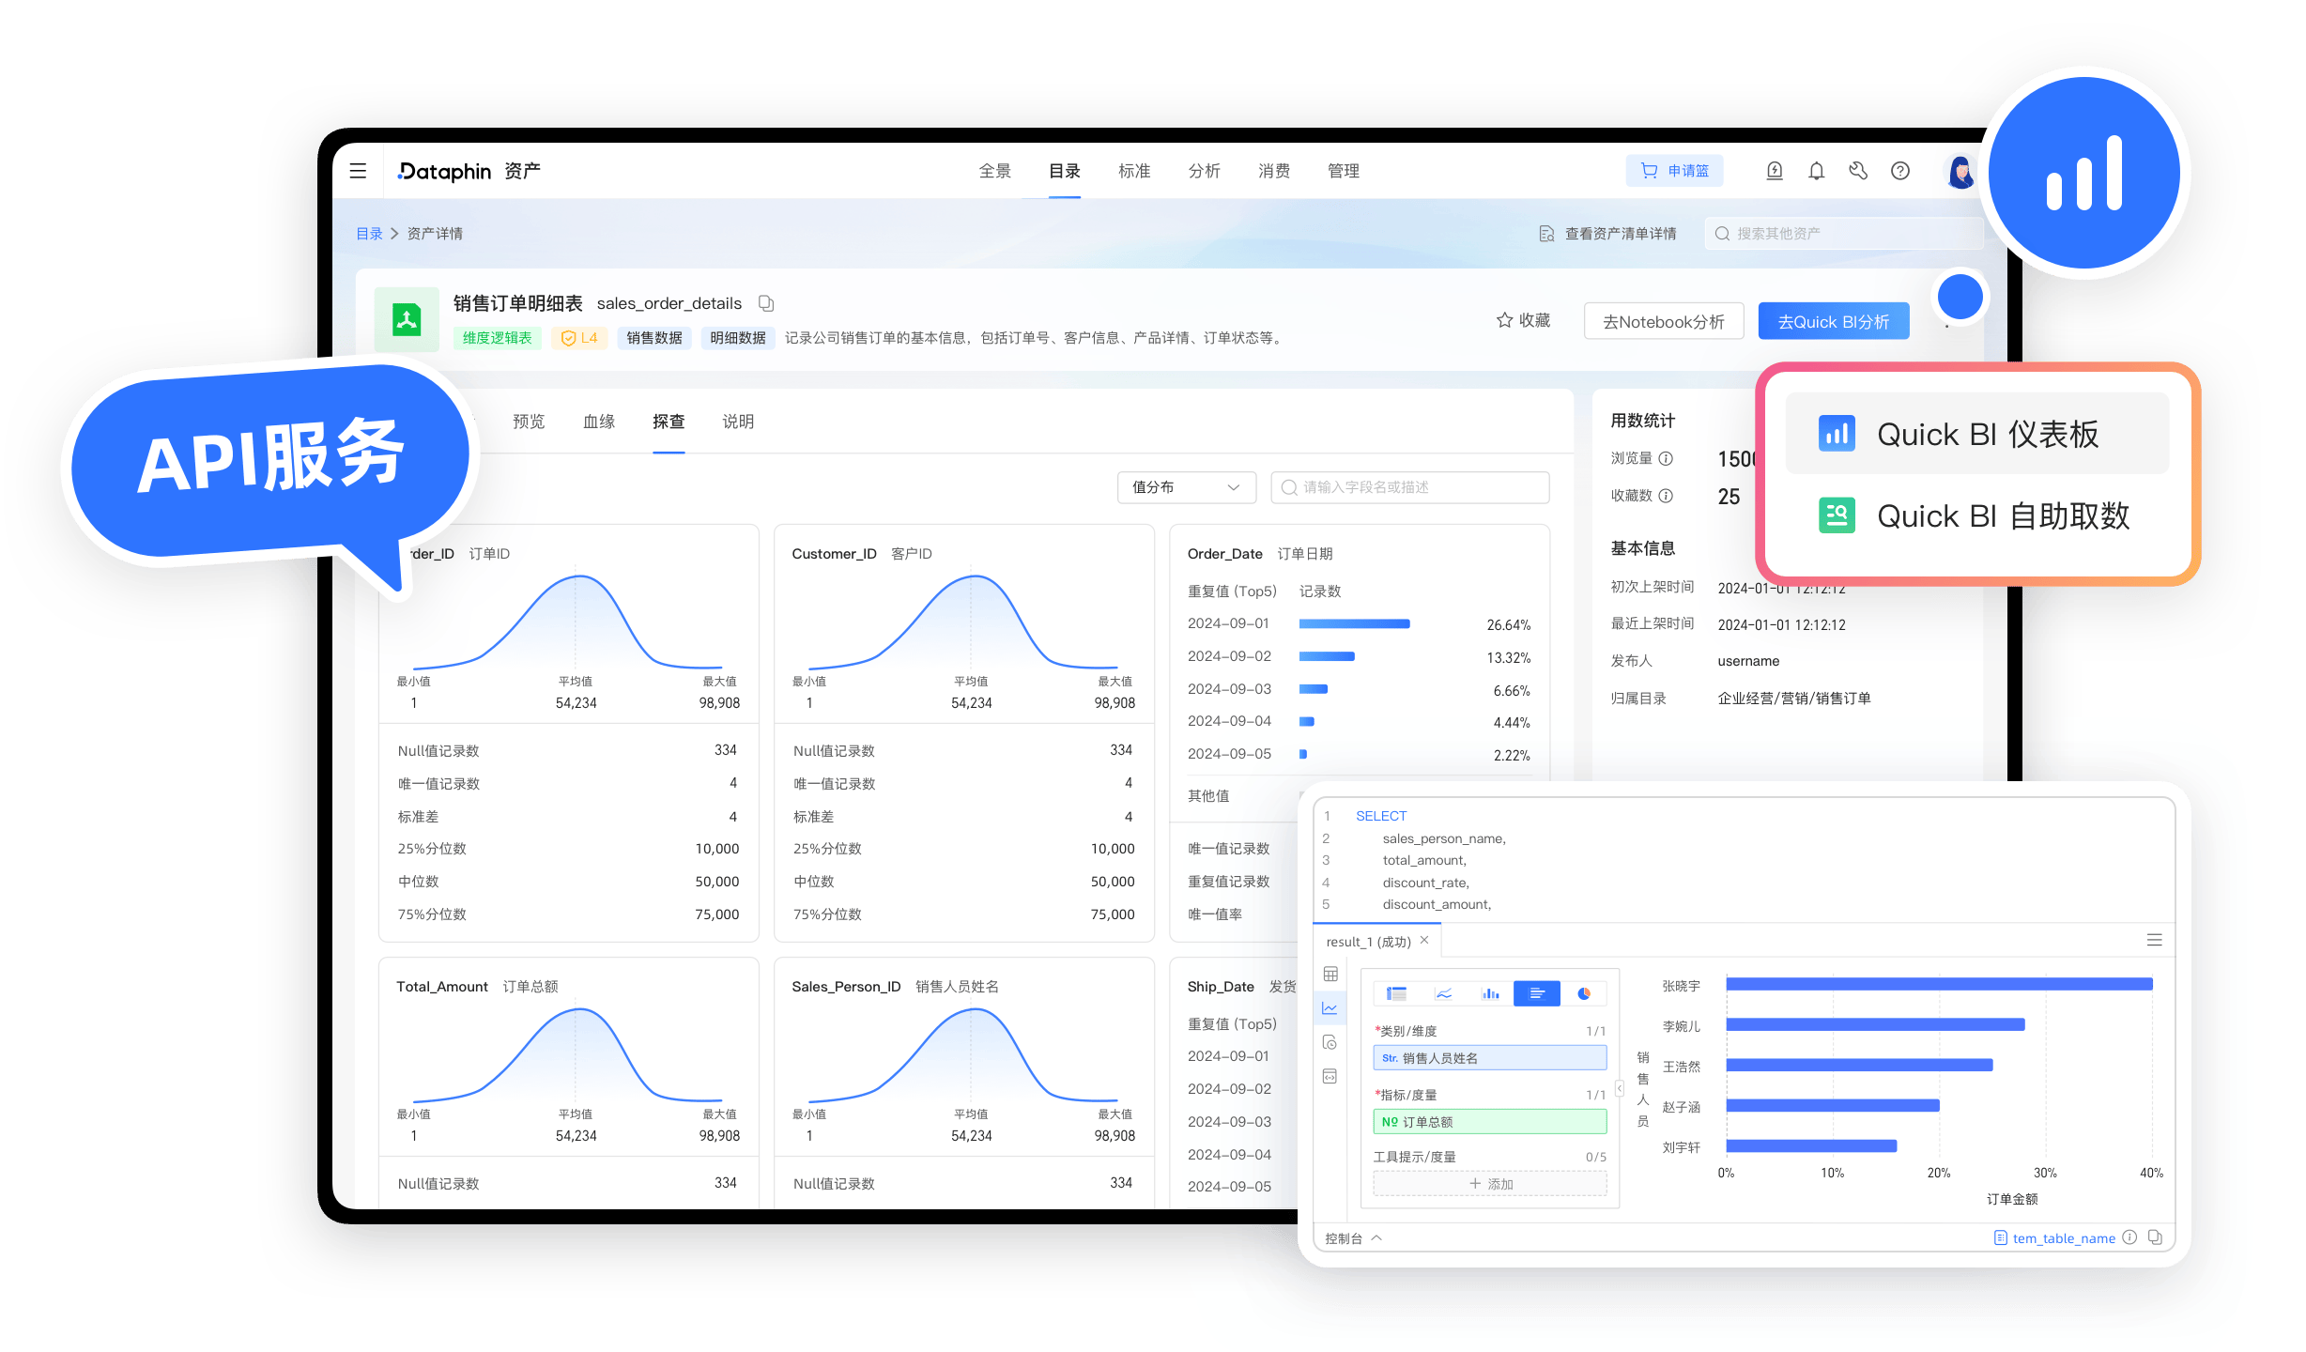Switch to the 血缘 tab
Viewport: 2306px width, 1352px height.
(599, 422)
